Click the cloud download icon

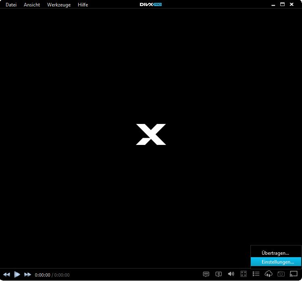point(269,274)
